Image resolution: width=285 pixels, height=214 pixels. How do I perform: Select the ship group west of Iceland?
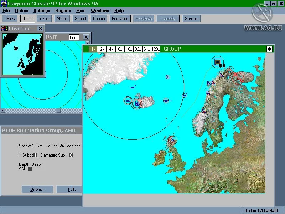(x=128, y=101)
